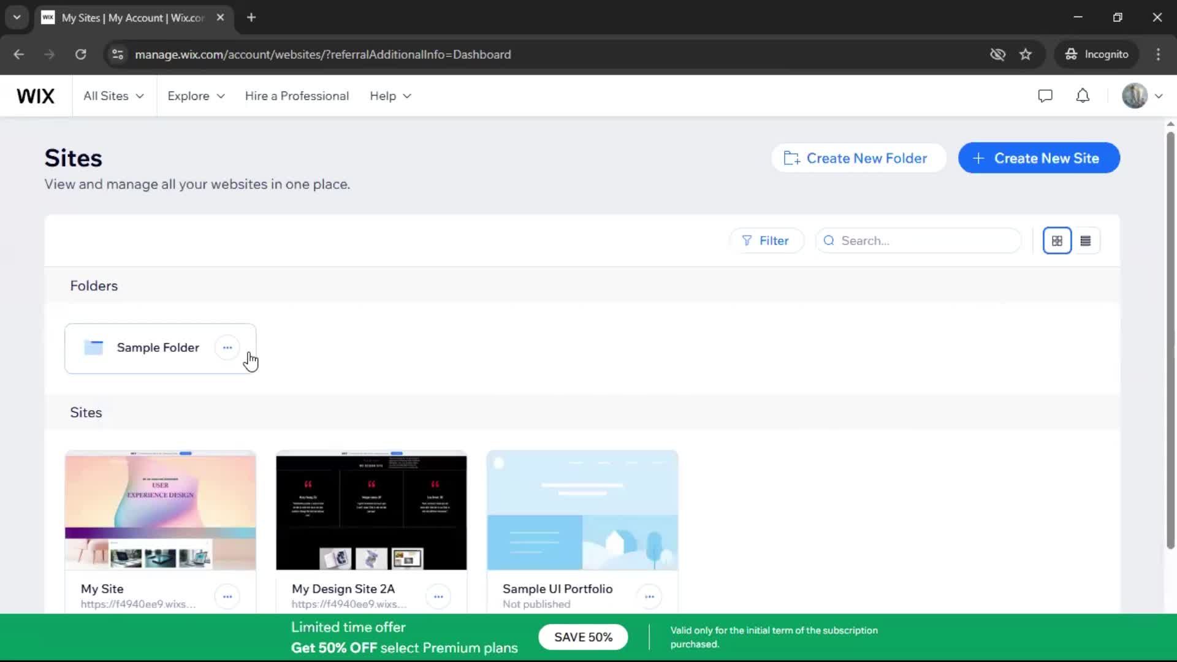Viewport: 1177px width, 662px height.
Task: Open My Site more actions menu
Action: [x=227, y=596]
